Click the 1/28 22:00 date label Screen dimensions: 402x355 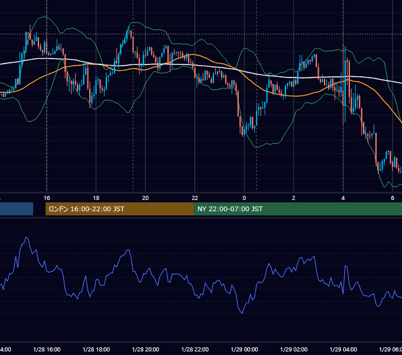tap(195, 349)
